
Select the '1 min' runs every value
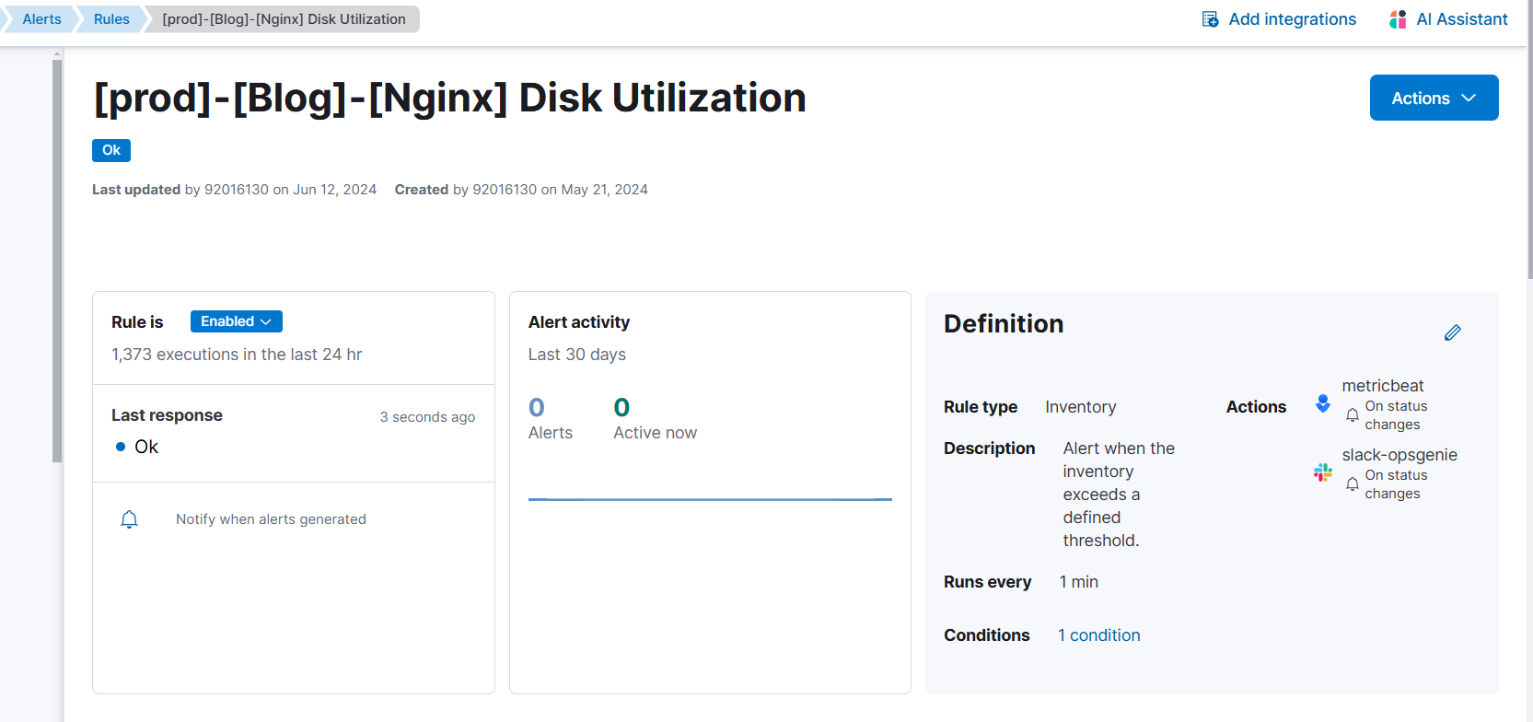[x=1079, y=582]
